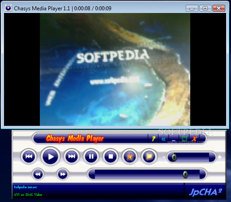
Task: Click the green square fullscreen icon
Action: tap(184, 139)
